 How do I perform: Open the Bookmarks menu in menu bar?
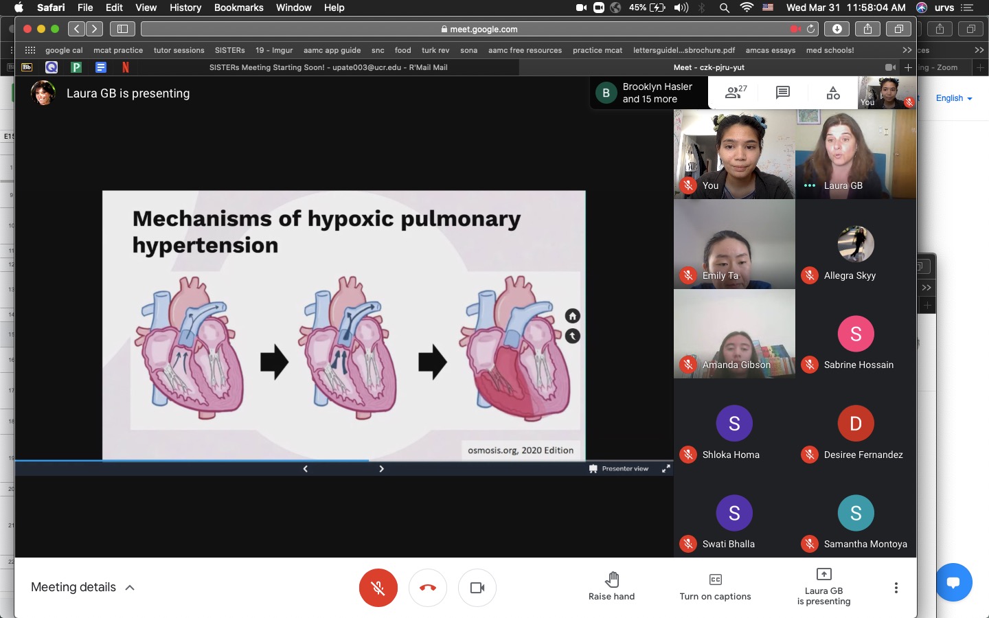[238, 8]
